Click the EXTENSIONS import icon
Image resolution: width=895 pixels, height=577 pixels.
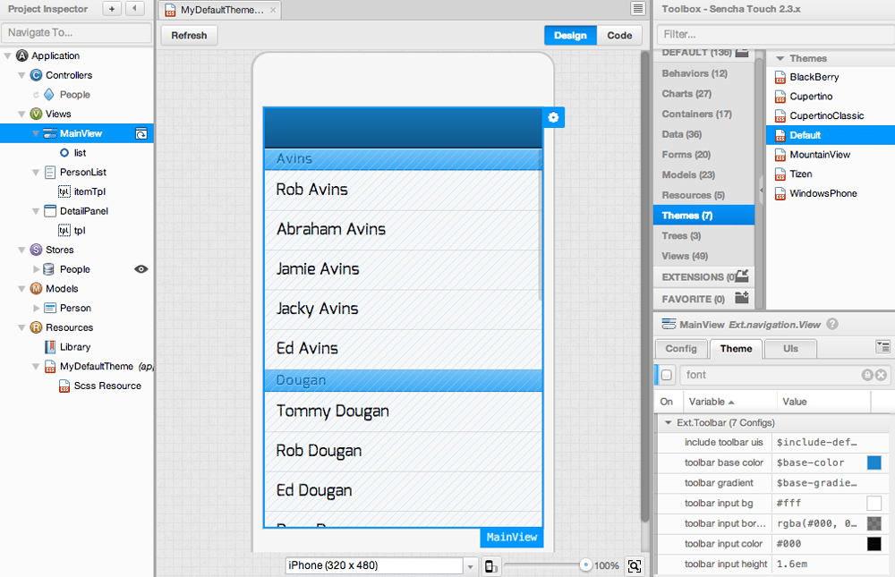[742, 276]
